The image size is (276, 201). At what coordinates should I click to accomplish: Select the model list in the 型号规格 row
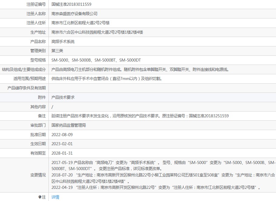(96, 60)
